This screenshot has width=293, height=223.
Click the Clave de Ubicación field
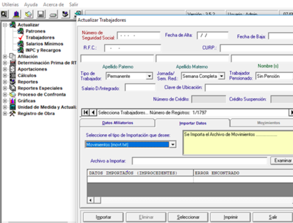pyautogui.click(x=249, y=88)
